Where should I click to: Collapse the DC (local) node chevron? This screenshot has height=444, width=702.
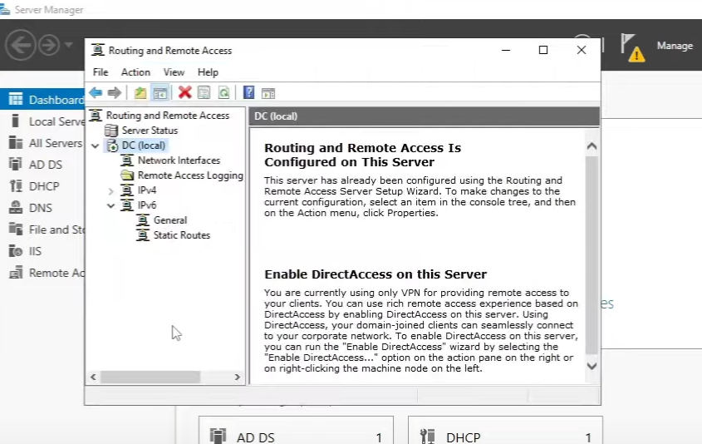click(x=95, y=146)
